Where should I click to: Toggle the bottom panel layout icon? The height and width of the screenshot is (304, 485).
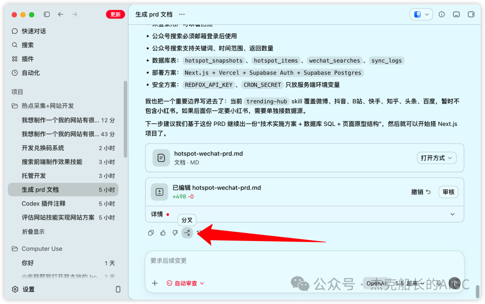point(456,14)
